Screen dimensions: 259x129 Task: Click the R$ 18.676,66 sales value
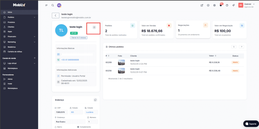152,31
